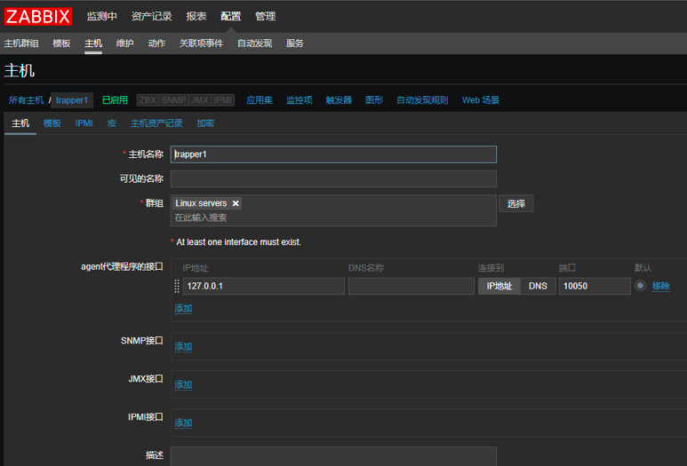
Task: Open the 配置 top menu
Action: point(230,16)
